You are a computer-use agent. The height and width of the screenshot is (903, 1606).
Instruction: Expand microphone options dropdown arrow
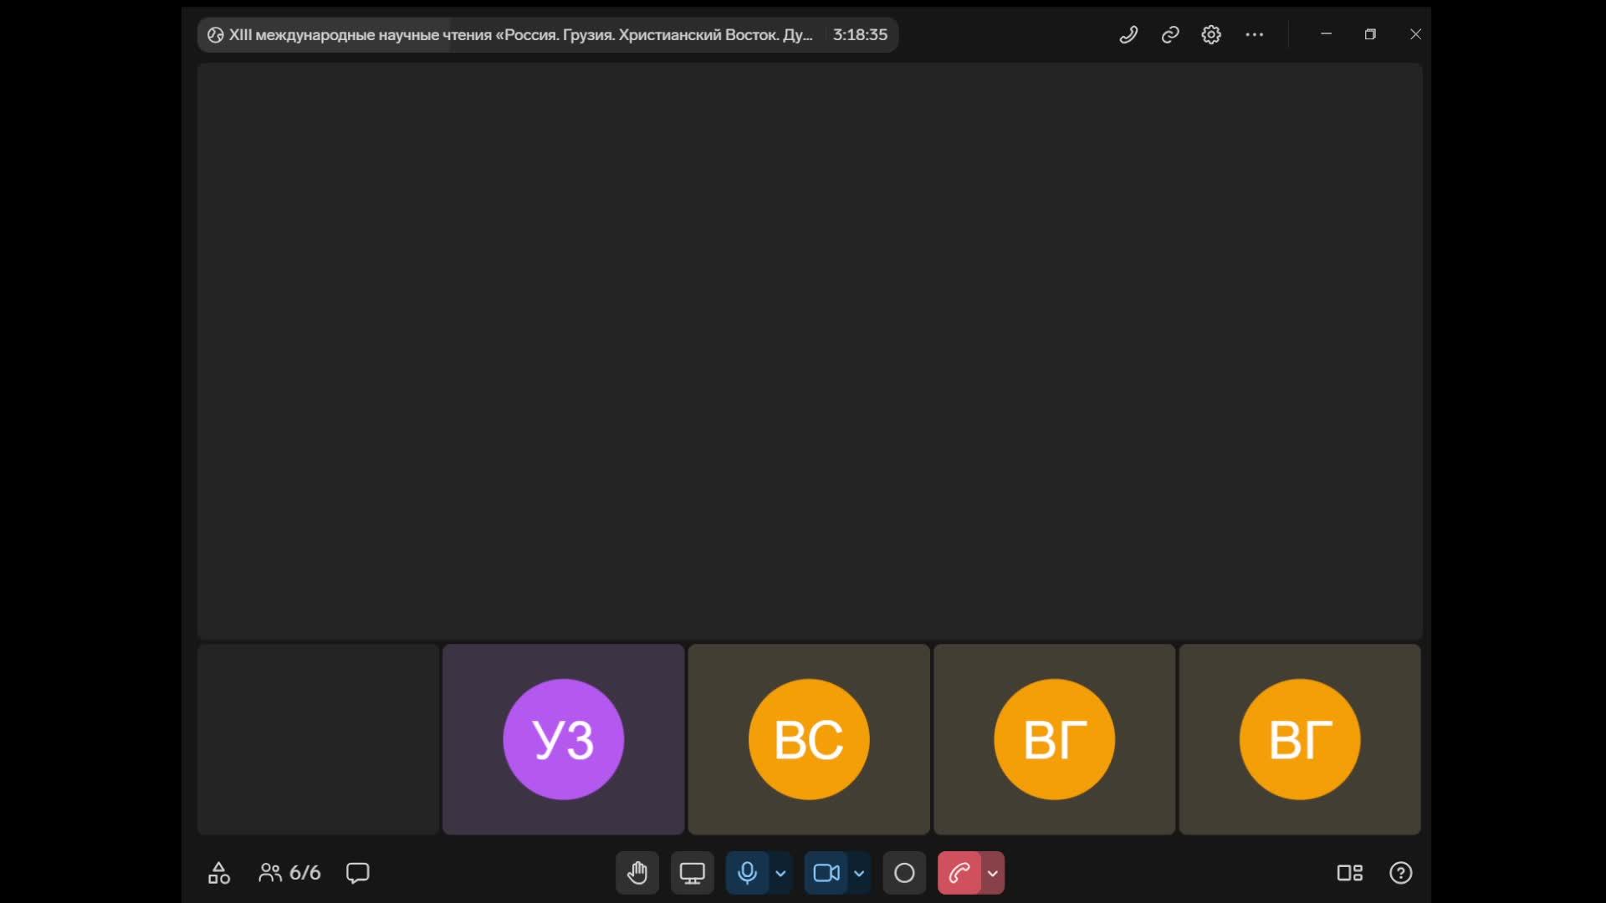(x=780, y=873)
